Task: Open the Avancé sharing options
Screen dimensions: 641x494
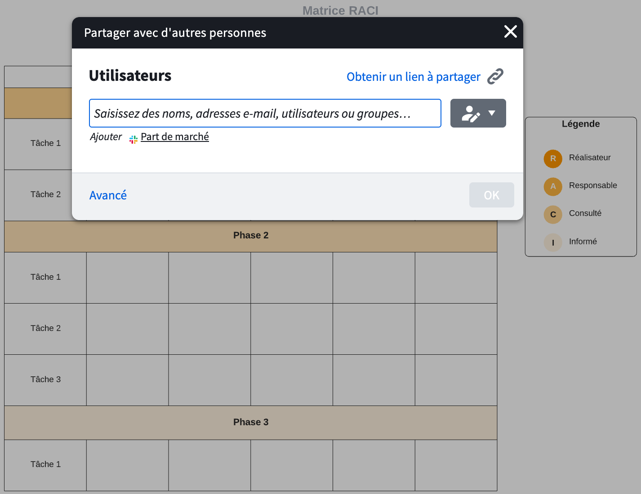Action: (108, 195)
